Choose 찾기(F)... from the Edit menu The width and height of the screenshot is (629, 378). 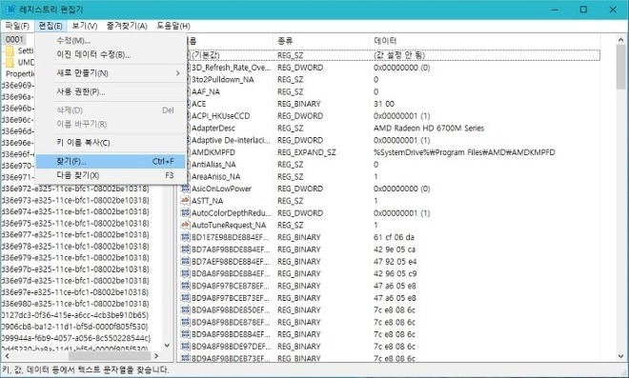pyautogui.click(x=111, y=162)
